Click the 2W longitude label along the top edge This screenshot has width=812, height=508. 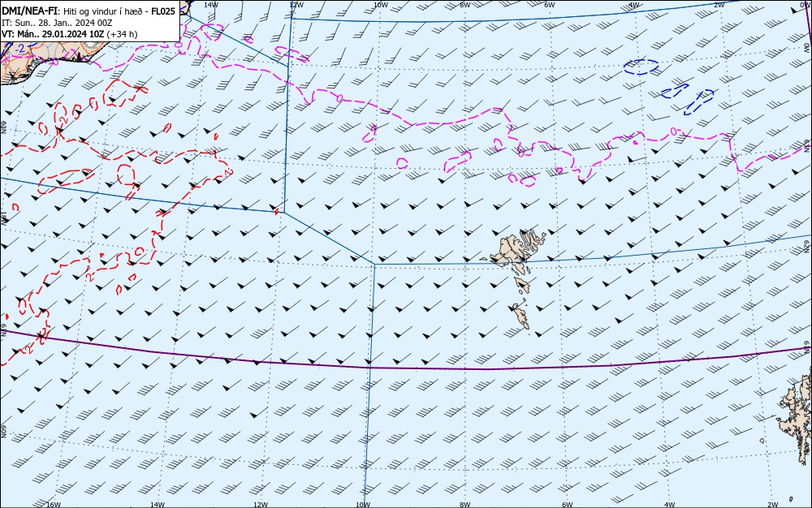pos(719,5)
